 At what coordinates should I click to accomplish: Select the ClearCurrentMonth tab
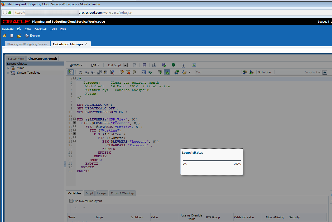42,59
